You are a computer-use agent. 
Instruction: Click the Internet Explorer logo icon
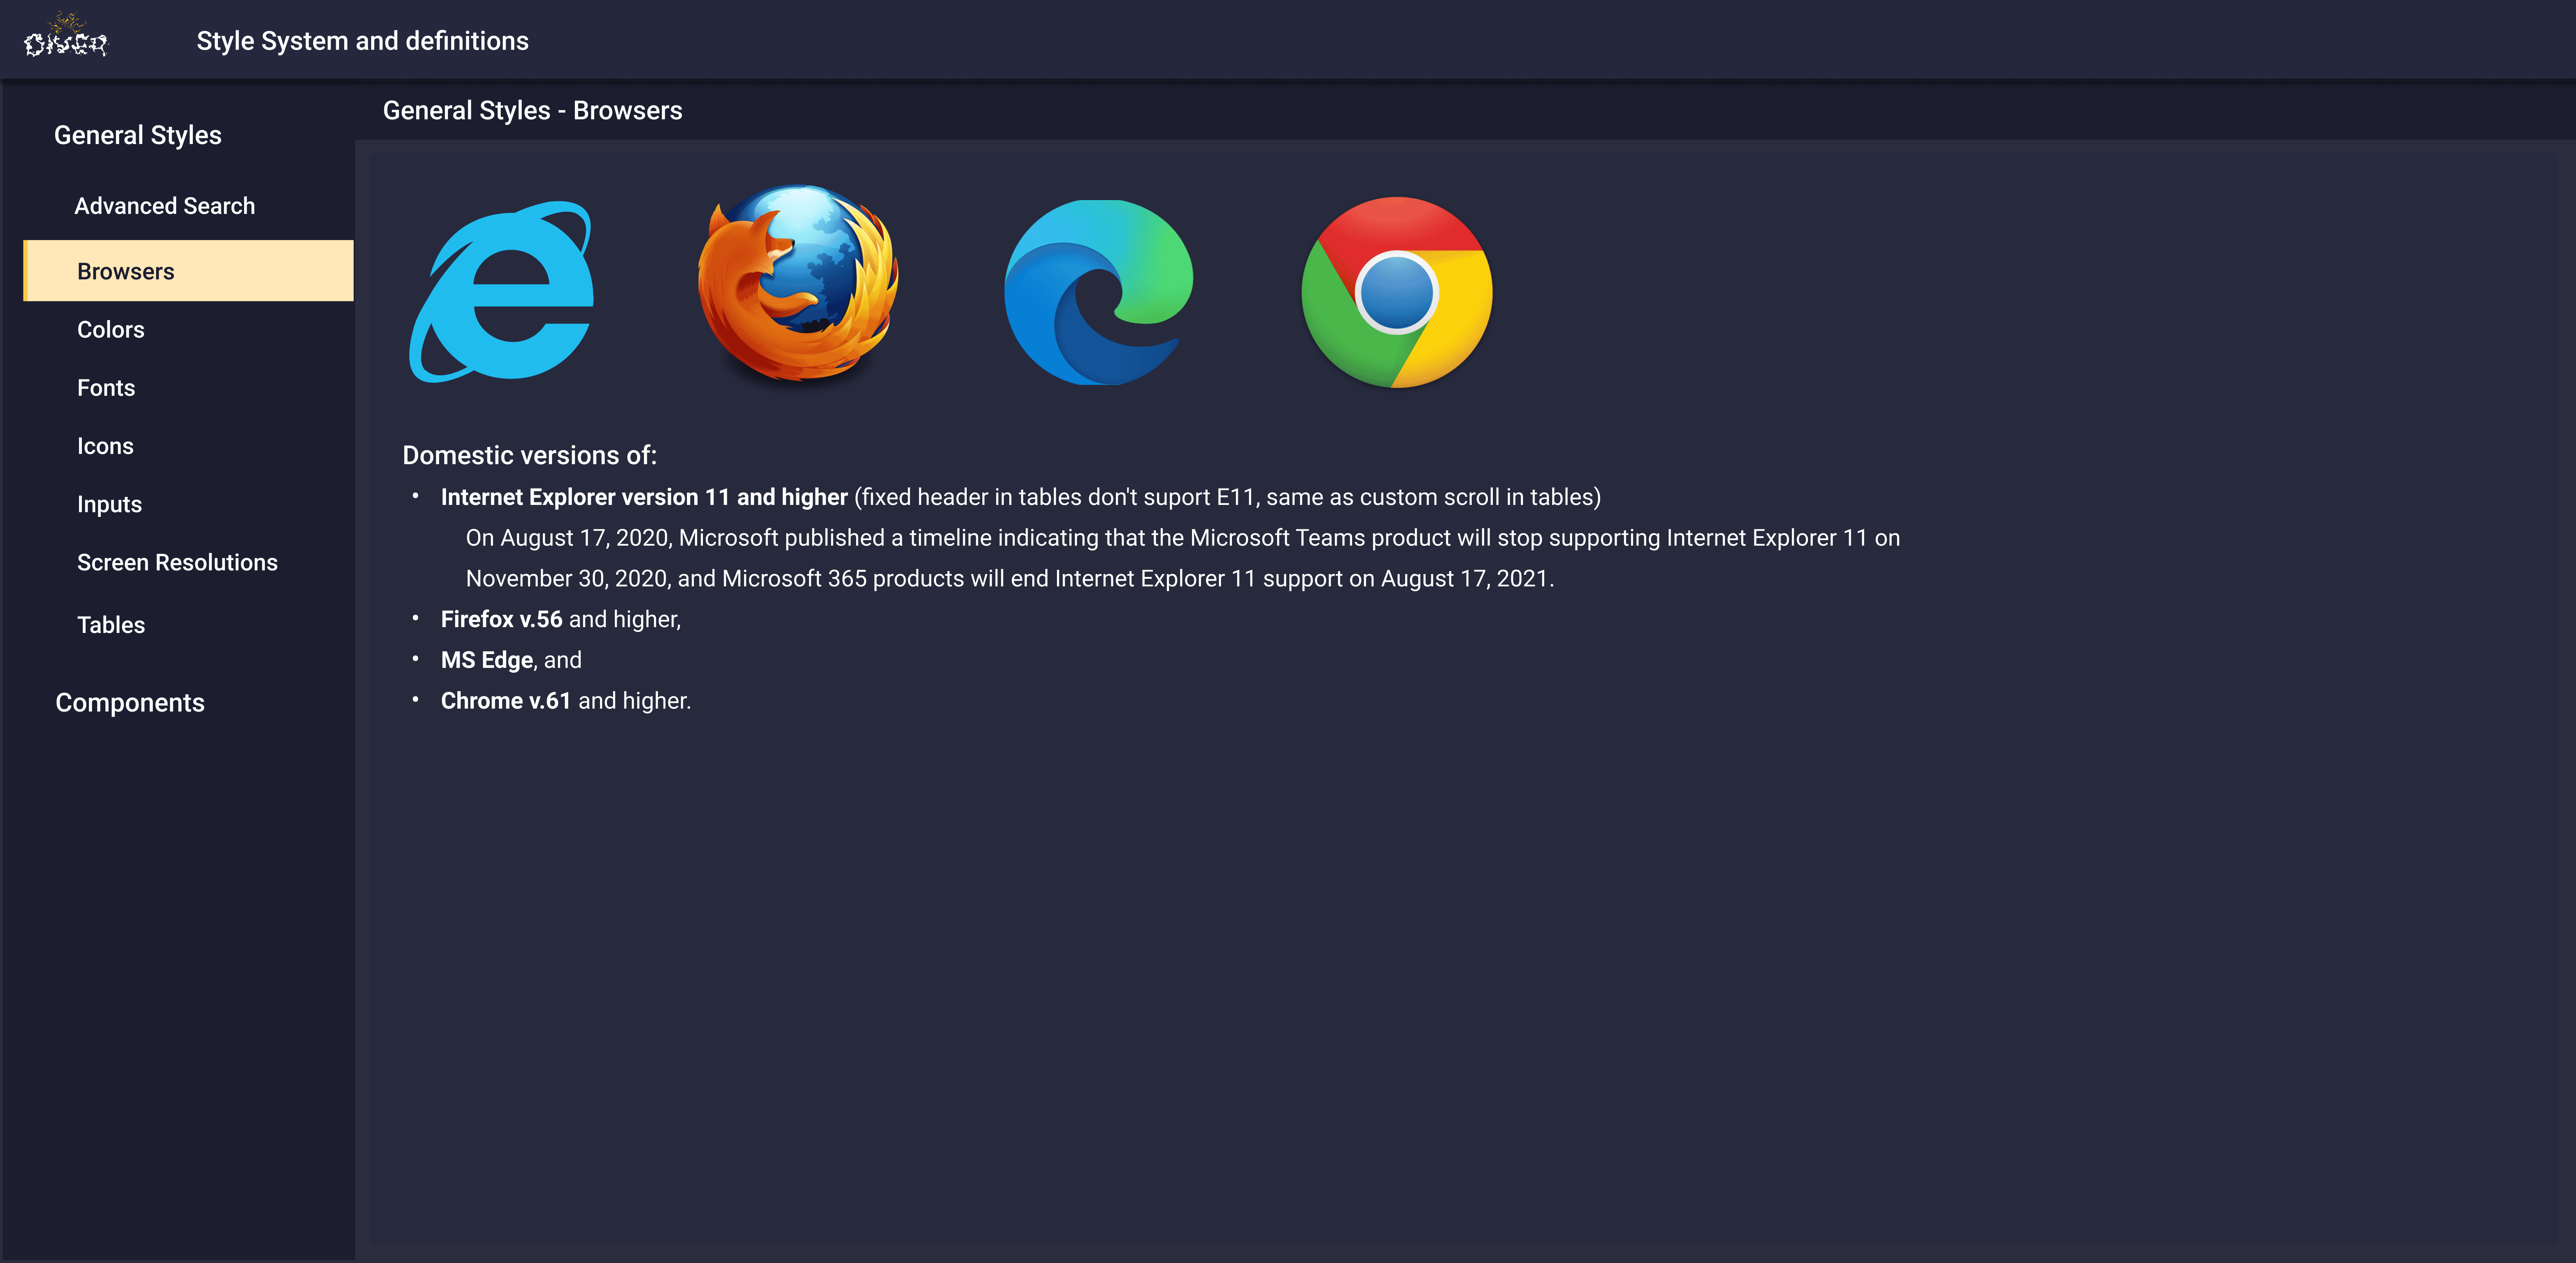click(502, 291)
